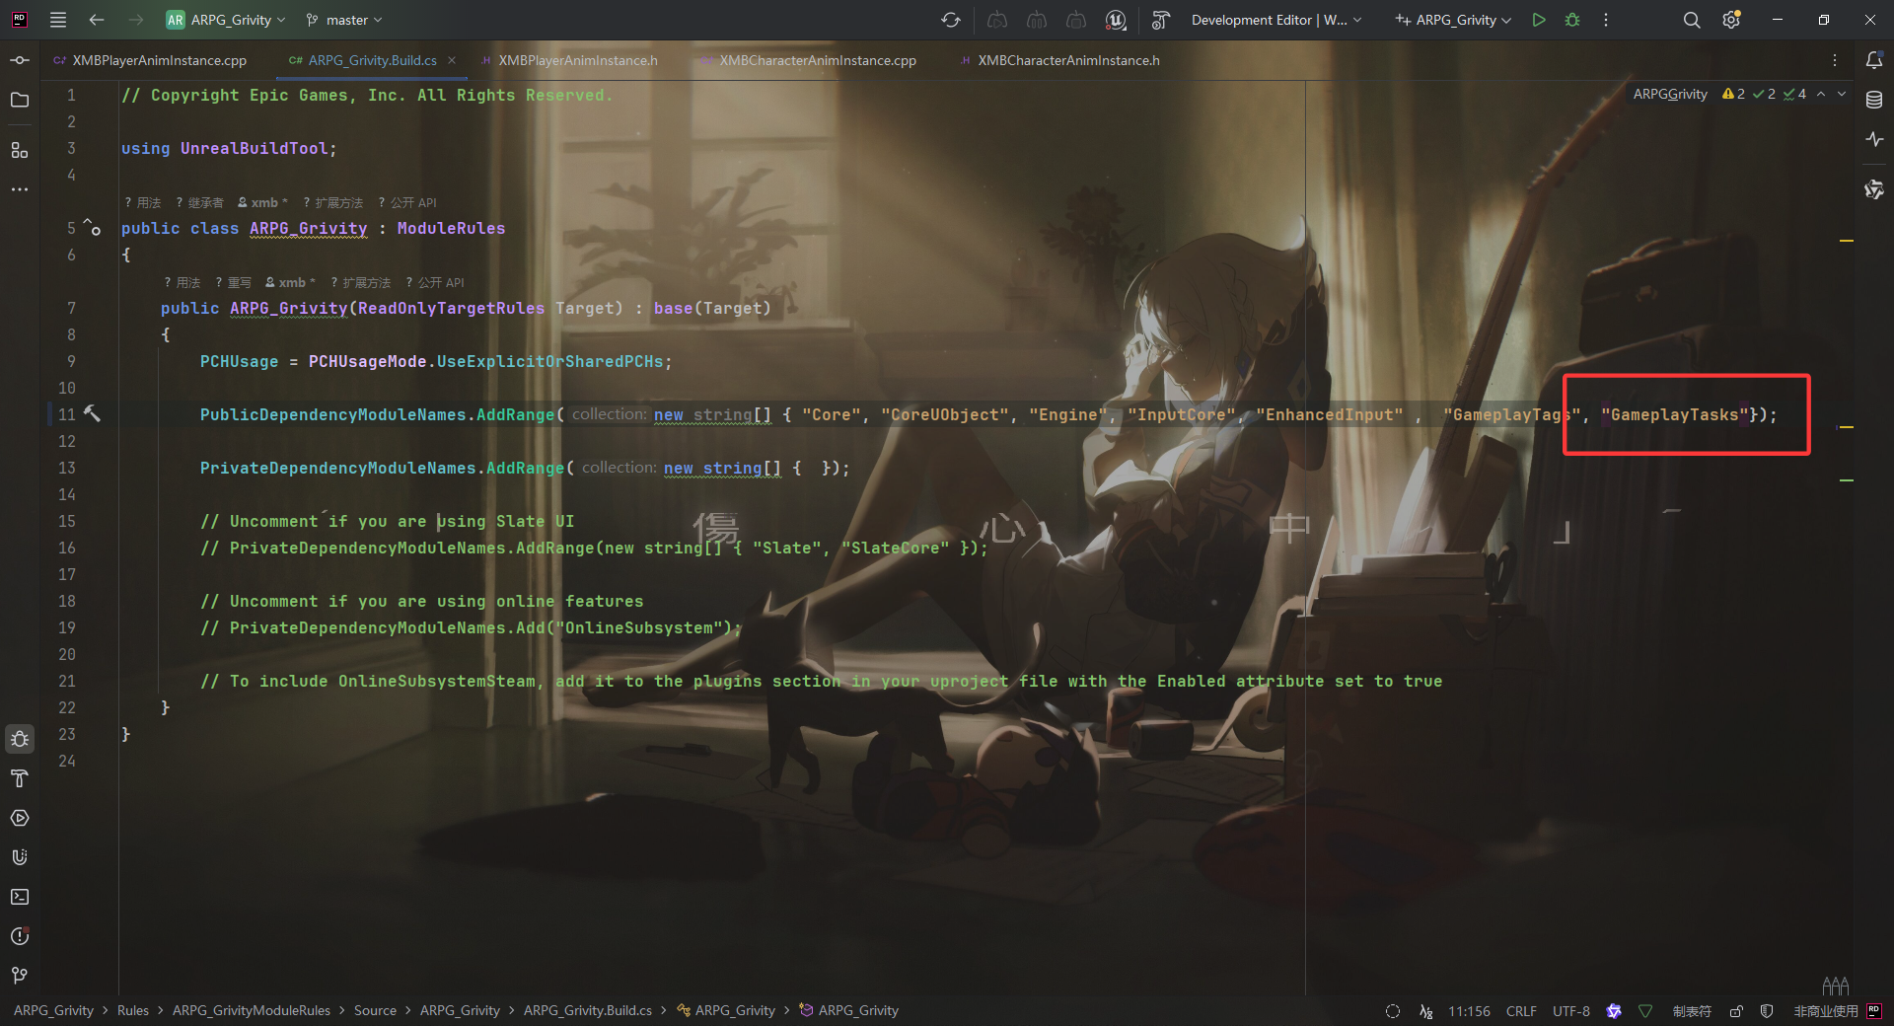Click the shield icon in status bar
This screenshot has height=1026, width=1894.
coord(1767,1011)
